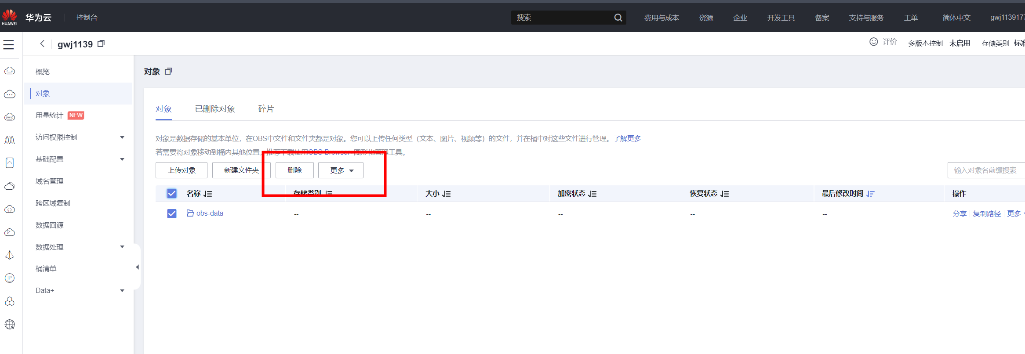Click the magnifier icon in top search

click(618, 18)
